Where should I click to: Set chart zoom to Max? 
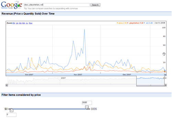(31, 23)
